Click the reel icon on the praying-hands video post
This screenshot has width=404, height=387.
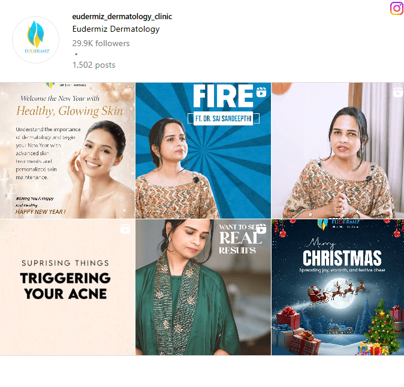(397, 92)
